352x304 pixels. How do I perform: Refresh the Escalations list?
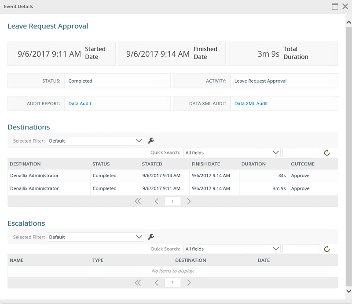click(327, 249)
